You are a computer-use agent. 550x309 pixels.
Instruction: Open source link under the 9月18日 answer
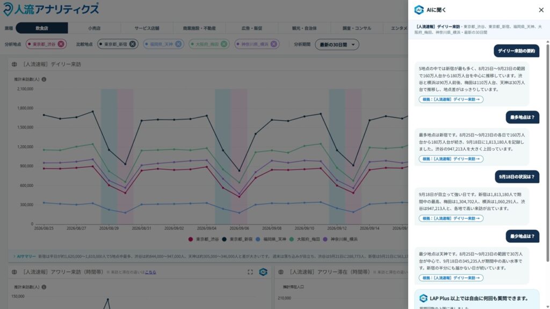click(x=451, y=219)
